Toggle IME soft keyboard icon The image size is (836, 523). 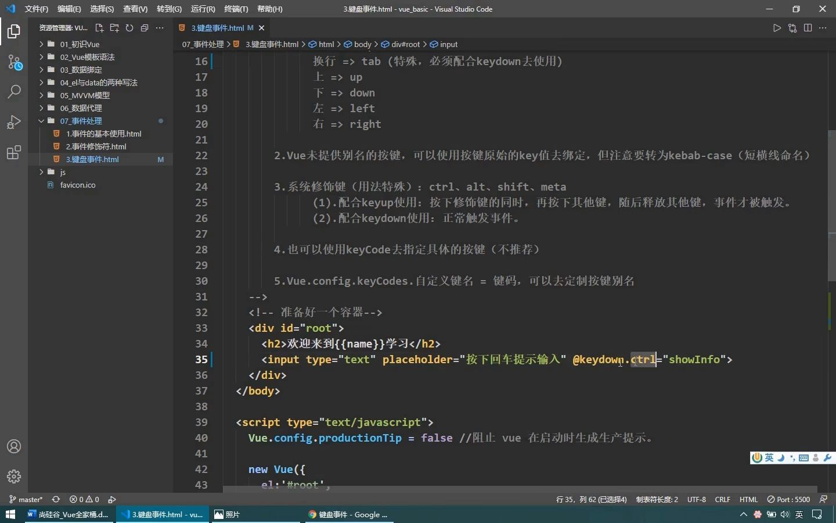tap(803, 458)
